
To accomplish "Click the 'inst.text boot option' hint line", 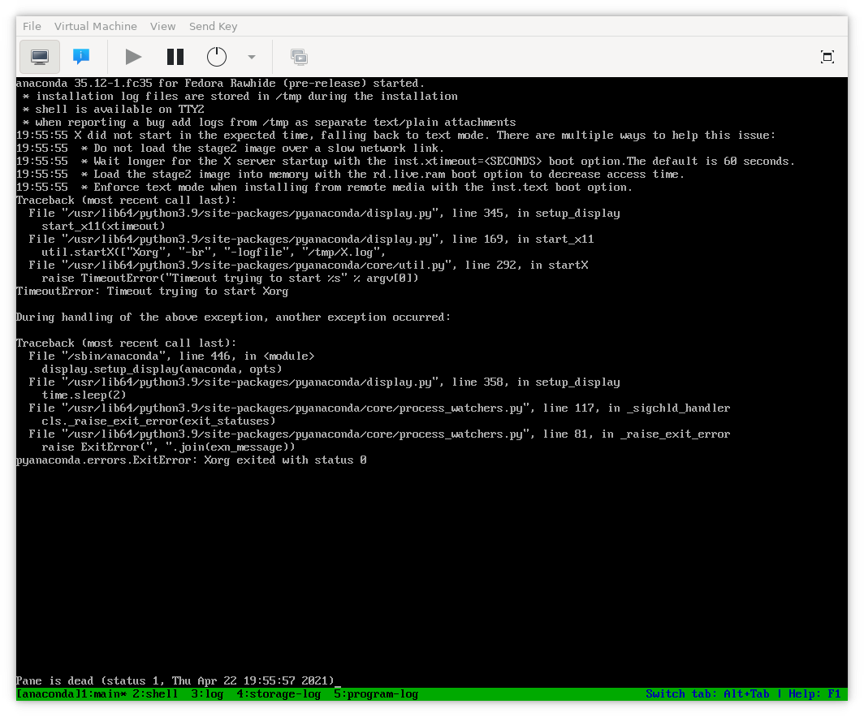I will (x=324, y=187).
